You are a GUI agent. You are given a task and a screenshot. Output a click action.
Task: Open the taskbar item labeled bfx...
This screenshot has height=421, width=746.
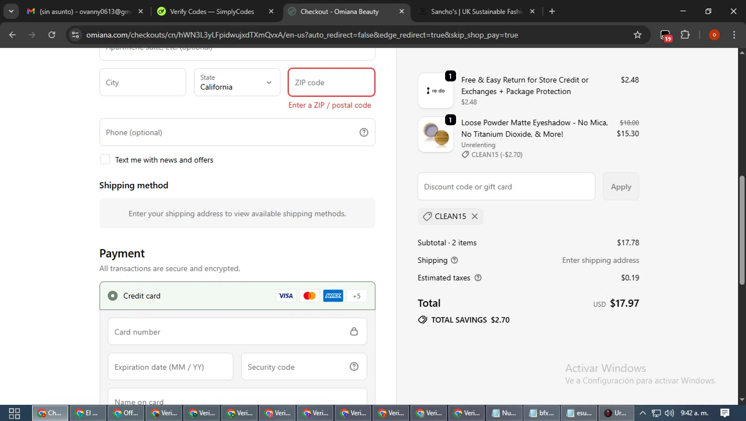542,413
